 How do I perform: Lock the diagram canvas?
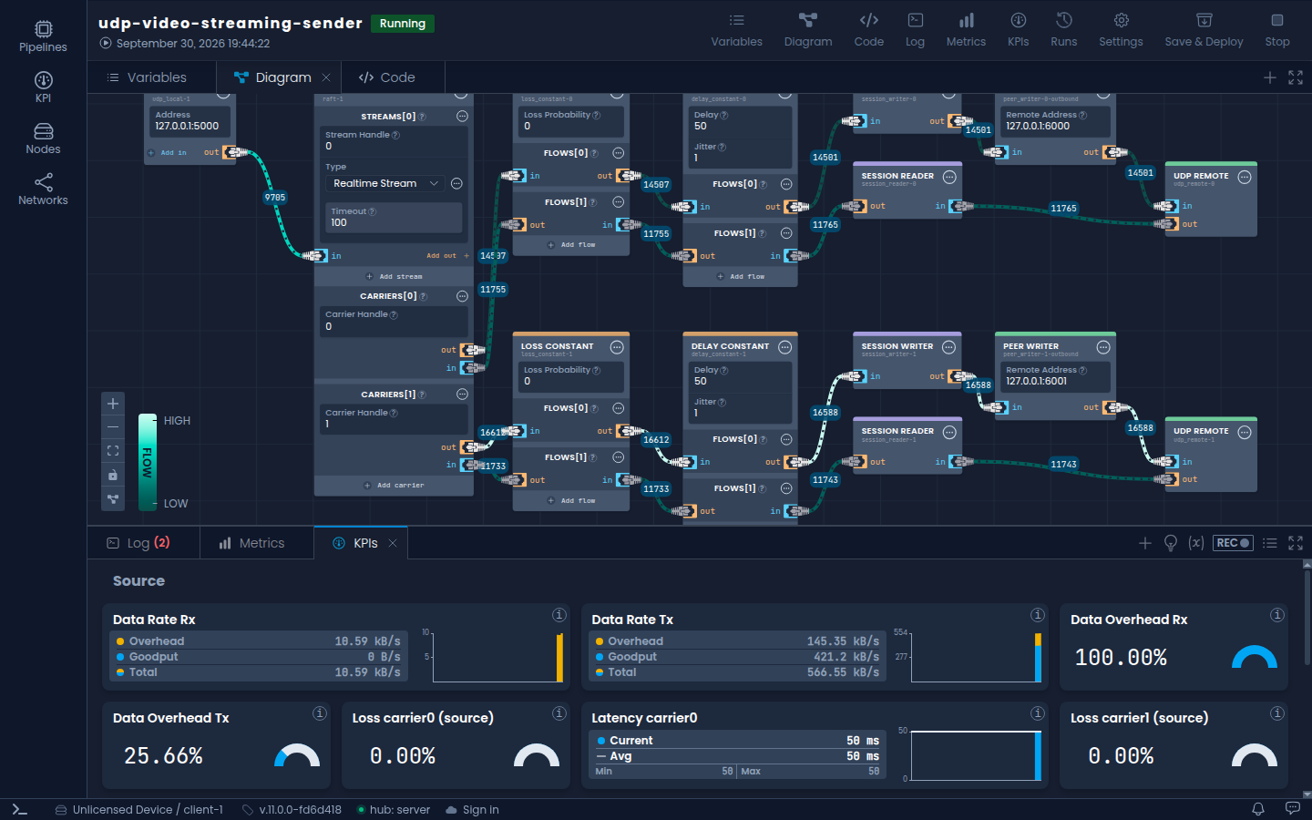coord(113,475)
